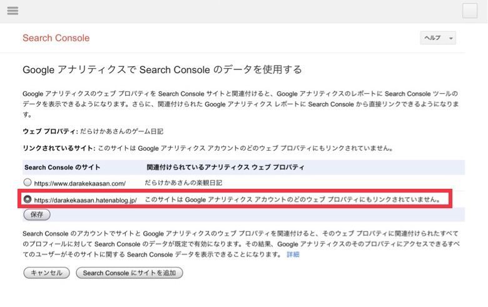Click the https://www.darakekaasan.com/ URL text
The height and width of the screenshot is (307, 488).
80,184
